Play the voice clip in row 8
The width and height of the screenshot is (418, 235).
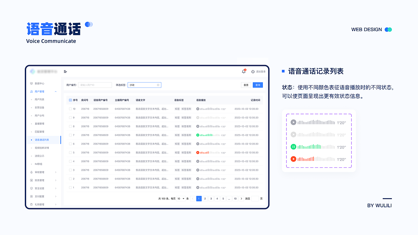198,126
